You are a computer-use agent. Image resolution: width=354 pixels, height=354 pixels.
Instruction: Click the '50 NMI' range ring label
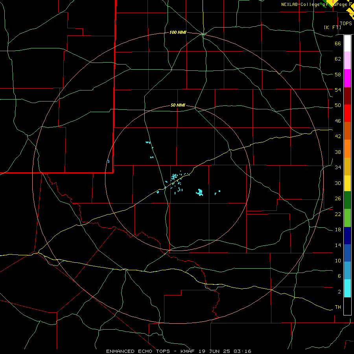coord(178,105)
